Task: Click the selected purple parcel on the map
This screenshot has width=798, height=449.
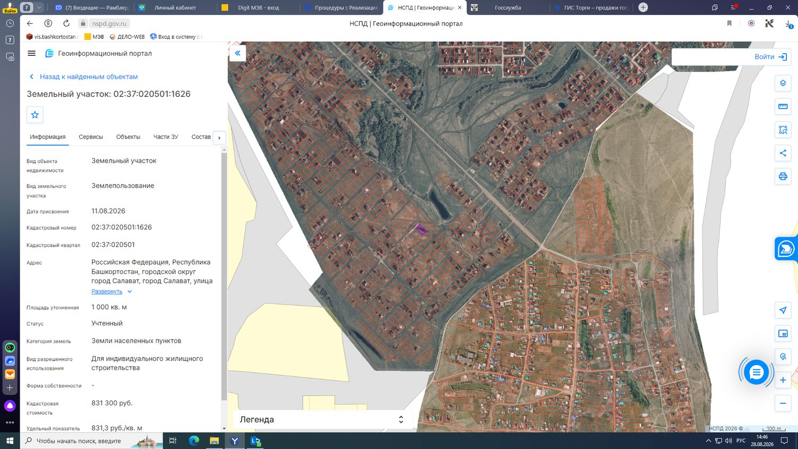Action: 421,230
